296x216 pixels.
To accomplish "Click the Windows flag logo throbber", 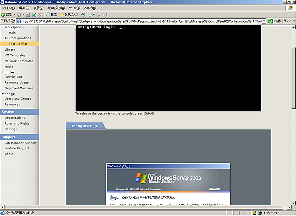I will coord(291,8).
